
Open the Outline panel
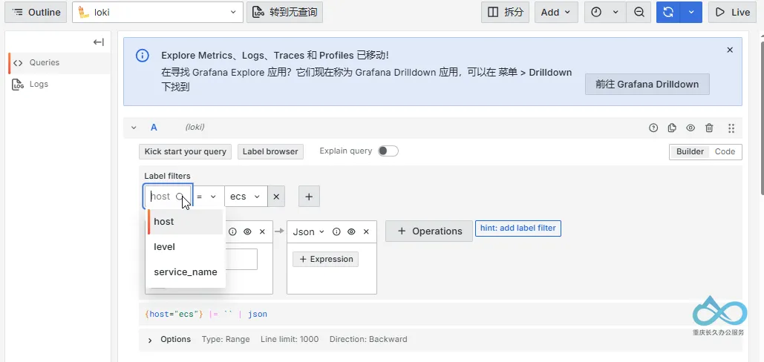[36, 12]
